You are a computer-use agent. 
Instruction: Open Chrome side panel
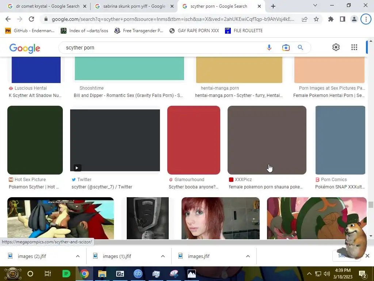click(343, 19)
